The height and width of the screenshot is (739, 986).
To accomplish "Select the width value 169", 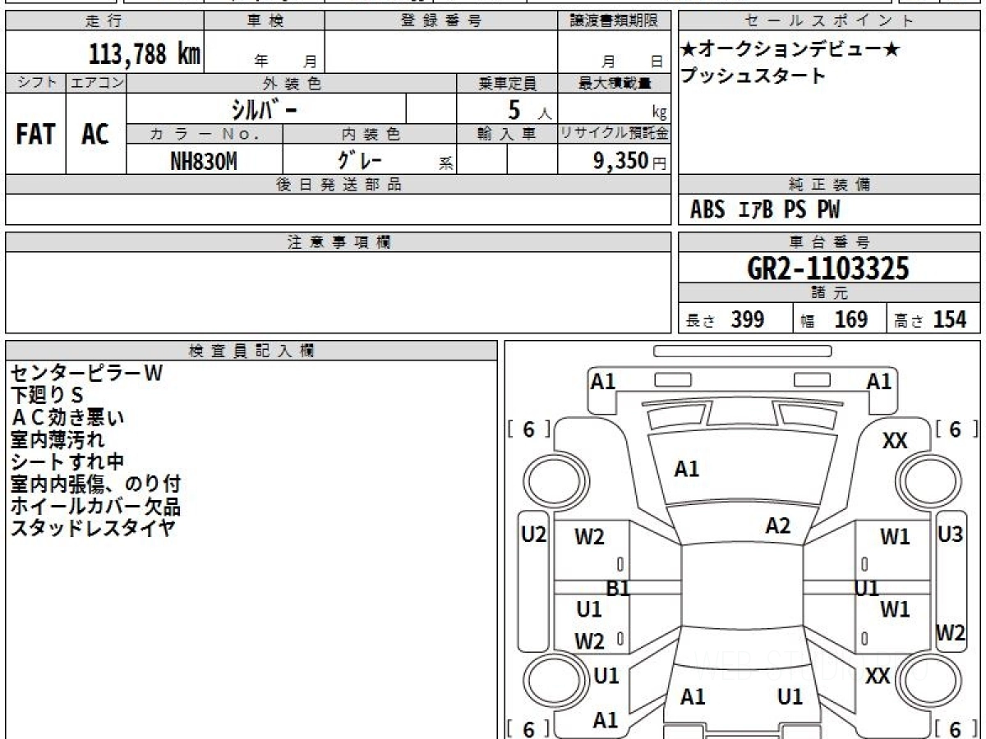I will pos(850,320).
